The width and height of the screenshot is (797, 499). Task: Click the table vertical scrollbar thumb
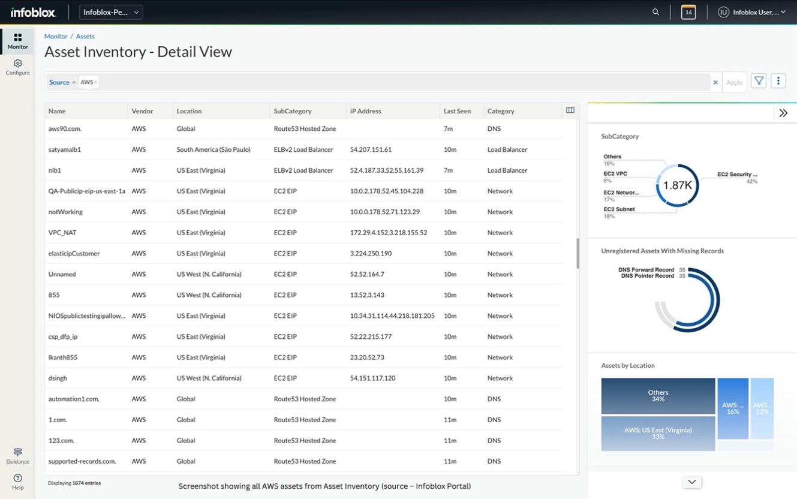point(578,253)
